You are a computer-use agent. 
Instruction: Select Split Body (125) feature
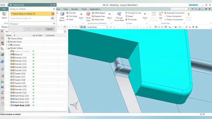[22, 102]
